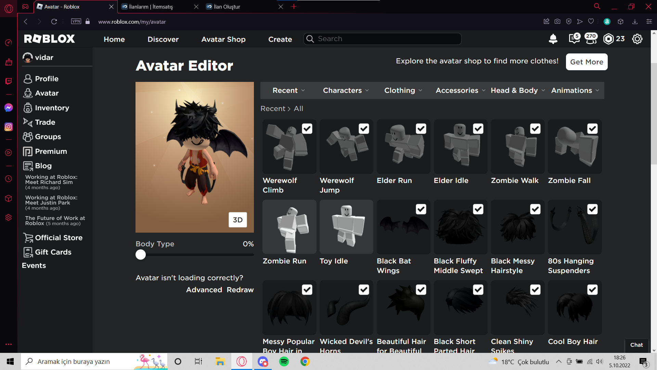
Task: Click the Opera Twitch sidebar icon
Action: tap(9, 81)
